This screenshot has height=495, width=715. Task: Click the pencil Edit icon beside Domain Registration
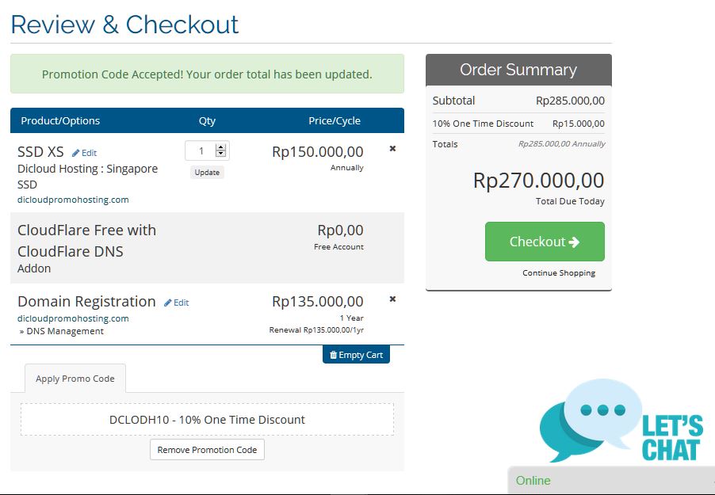pos(168,303)
